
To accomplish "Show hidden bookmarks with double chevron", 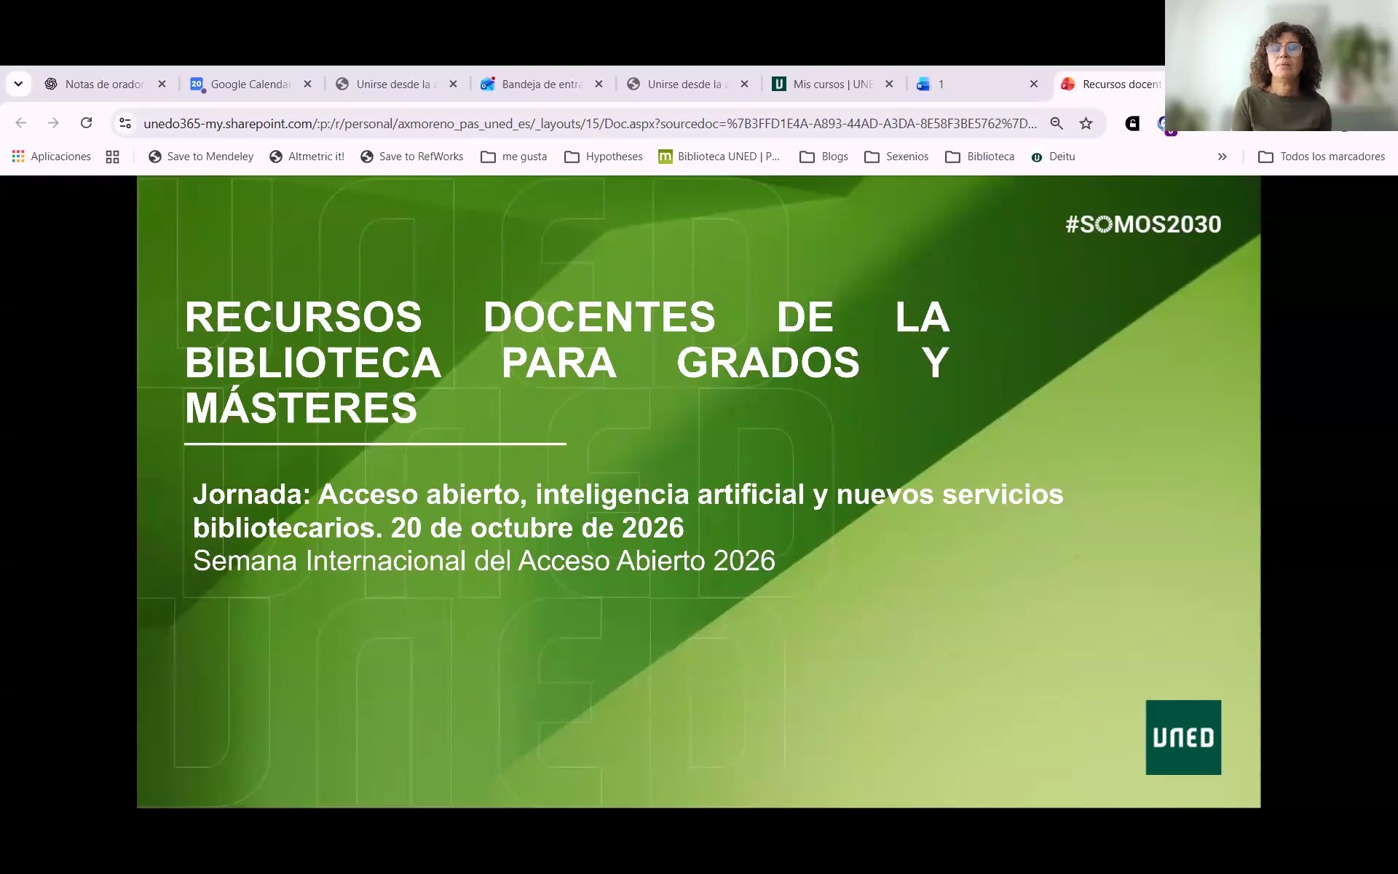I will [x=1222, y=157].
